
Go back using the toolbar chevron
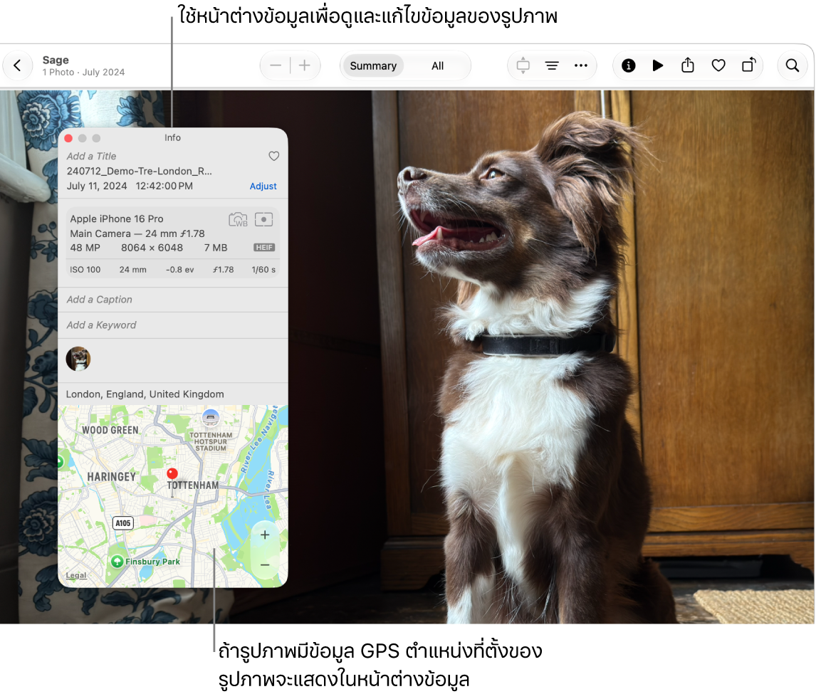[x=17, y=66]
